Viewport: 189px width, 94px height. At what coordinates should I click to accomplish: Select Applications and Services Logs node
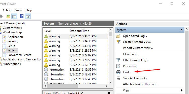[x=22, y=59]
